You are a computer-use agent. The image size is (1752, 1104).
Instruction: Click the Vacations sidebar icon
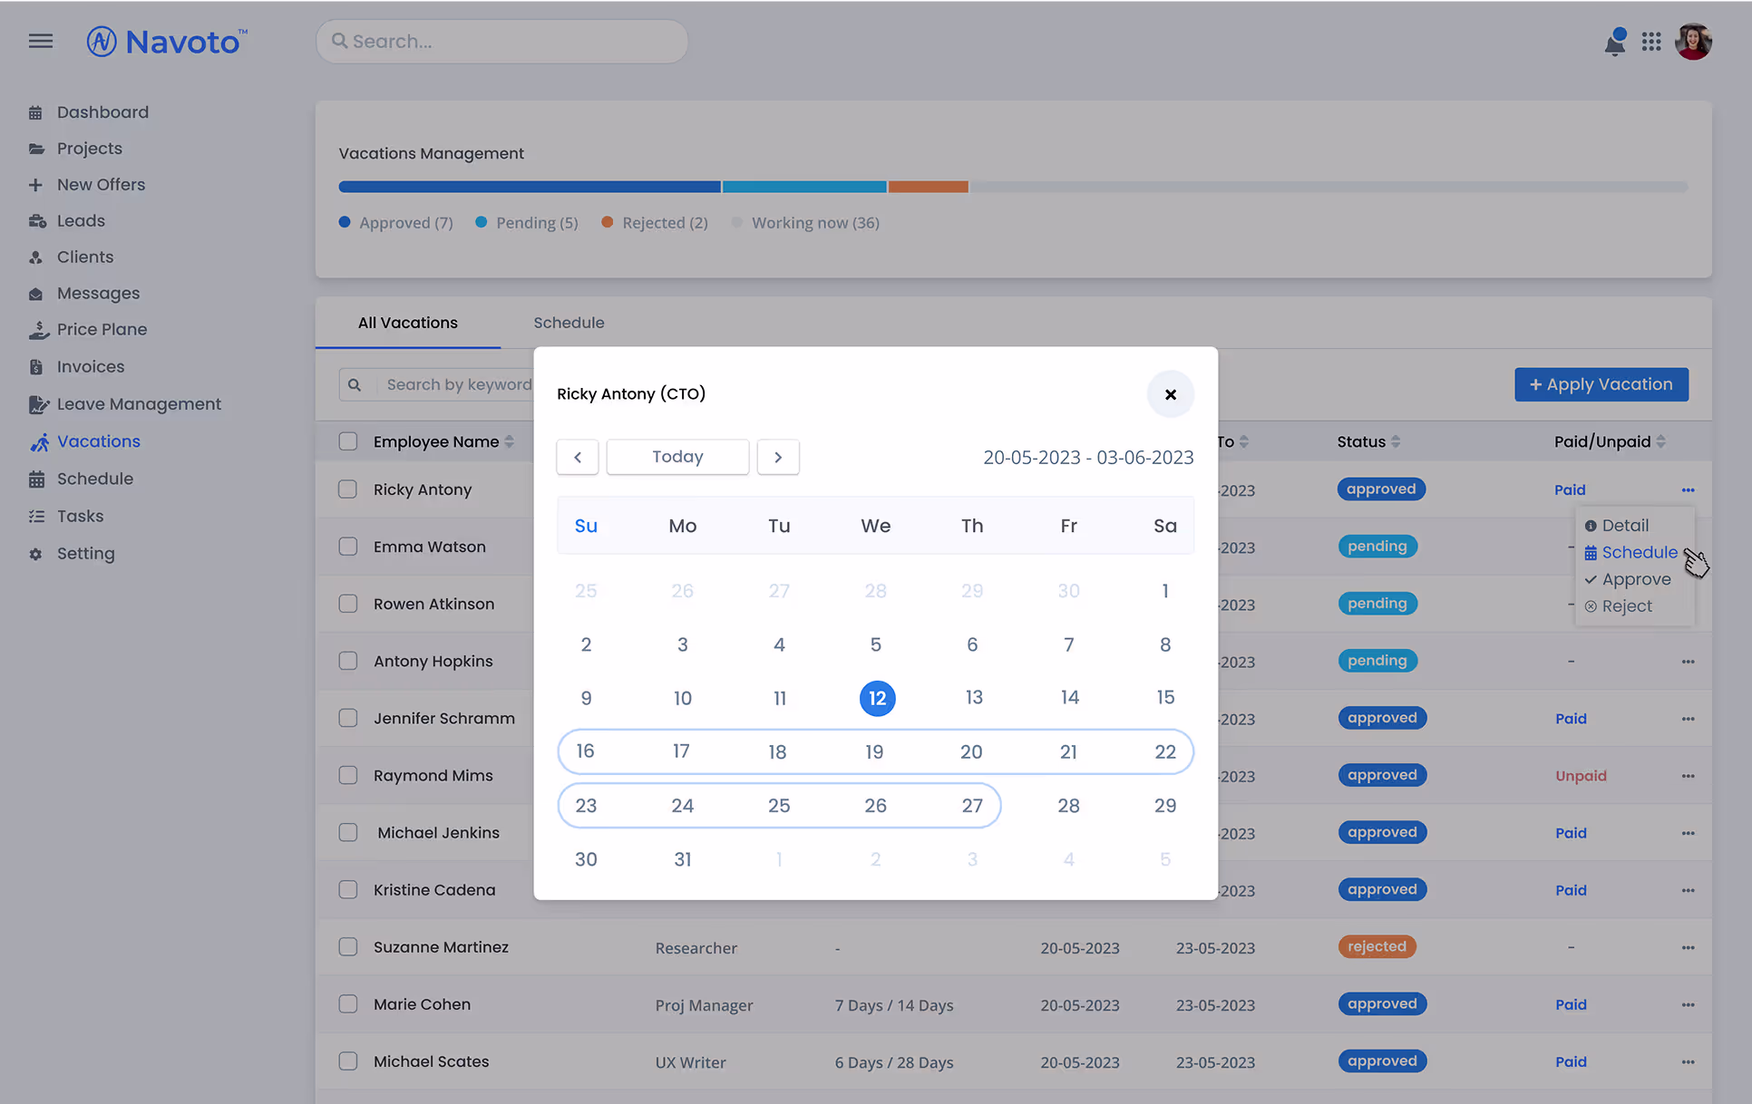click(39, 441)
